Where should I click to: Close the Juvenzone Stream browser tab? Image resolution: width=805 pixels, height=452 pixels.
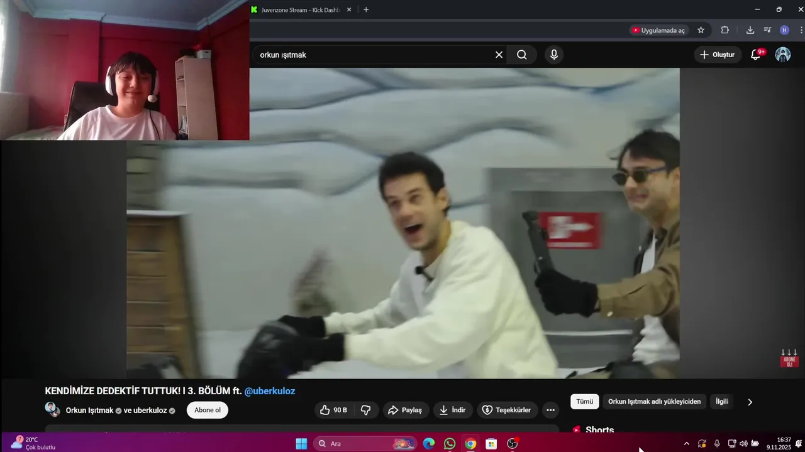(x=349, y=9)
